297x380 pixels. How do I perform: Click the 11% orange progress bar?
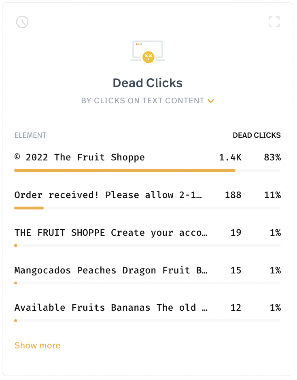coord(29,208)
